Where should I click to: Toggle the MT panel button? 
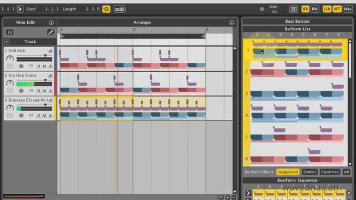pyautogui.click(x=337, y=9)
